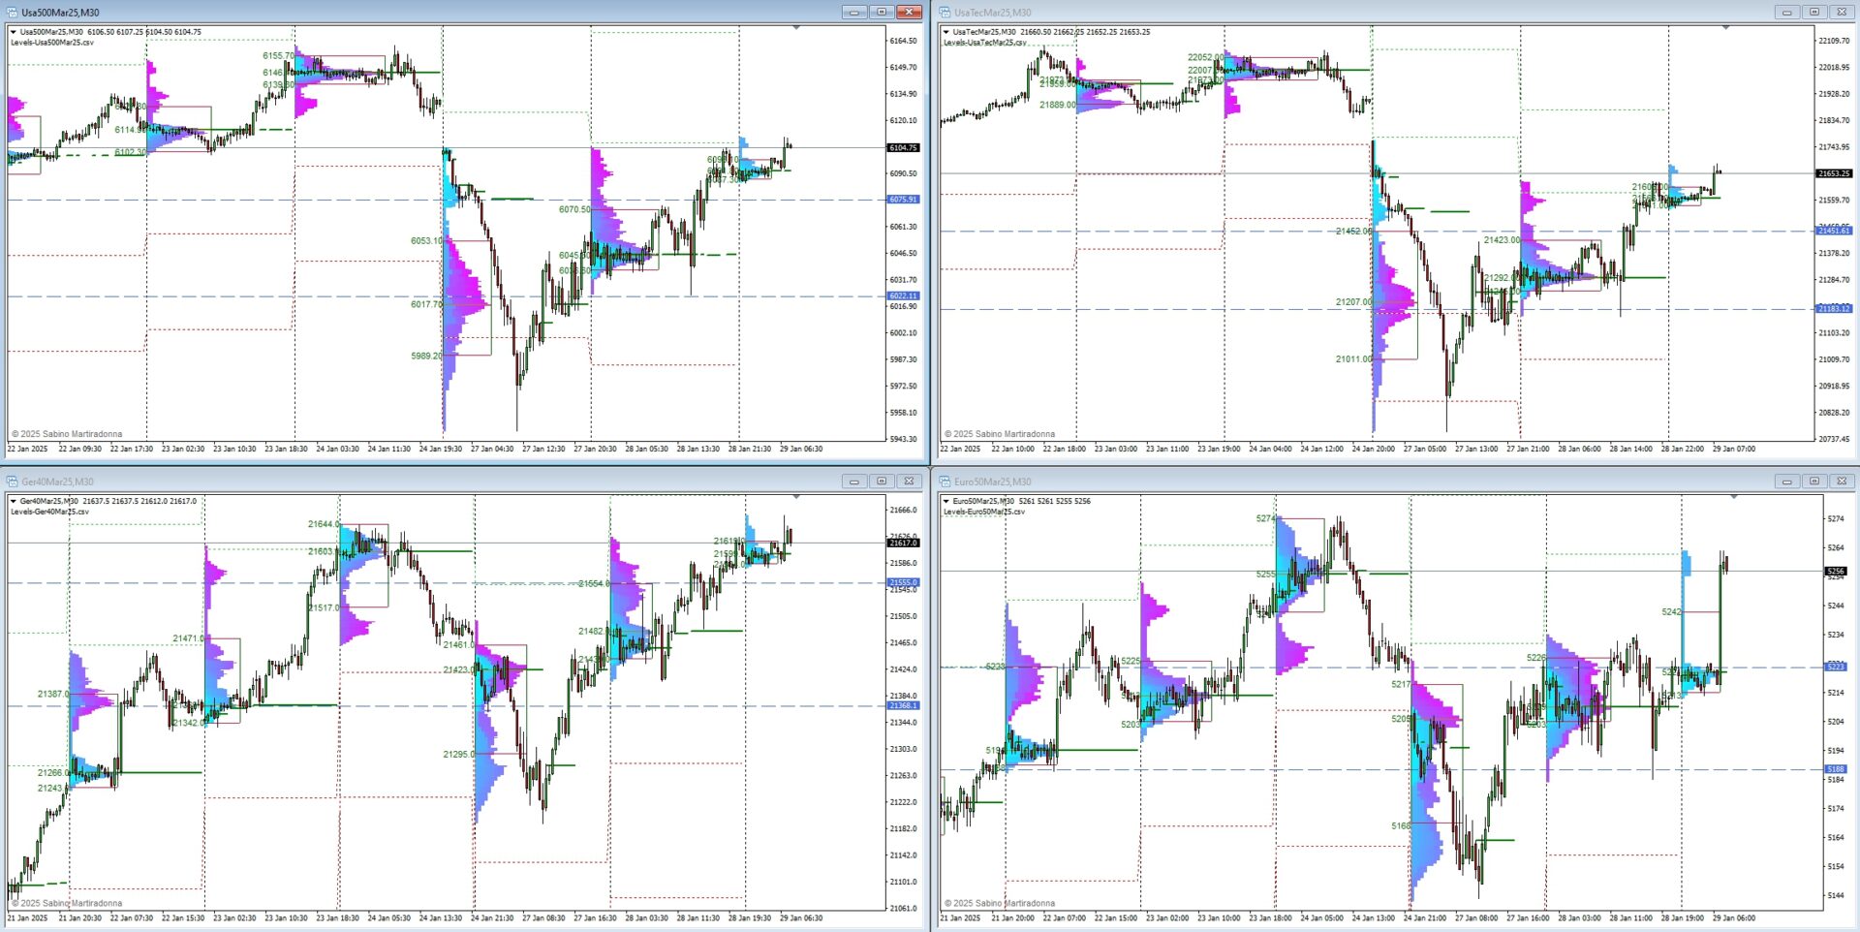Click the chart shift triangle in Usa500Mar25 chart

point(796,28)
